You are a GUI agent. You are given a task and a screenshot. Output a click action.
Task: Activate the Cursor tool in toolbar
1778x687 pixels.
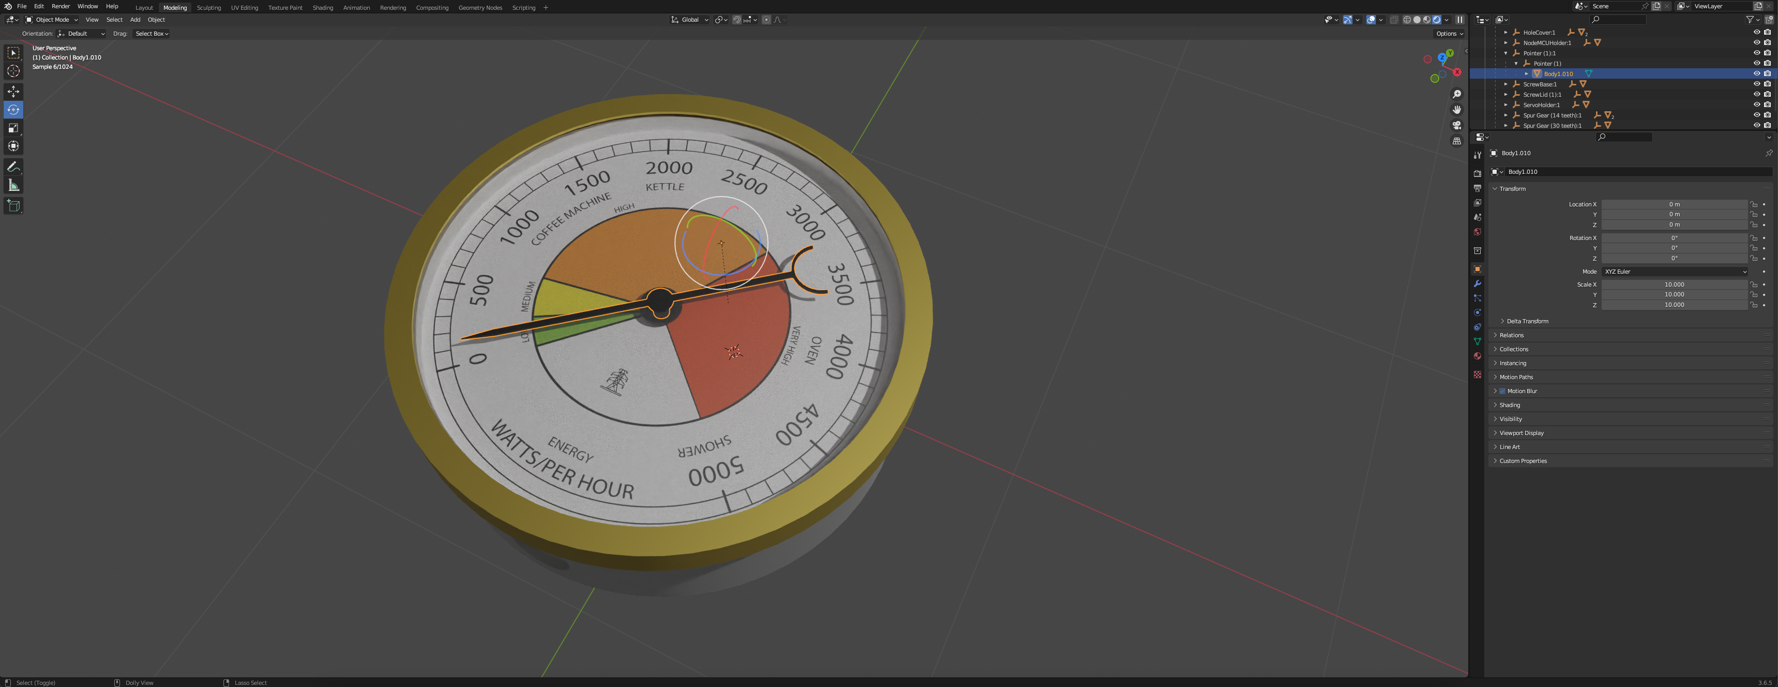click(x=13, y=71)
